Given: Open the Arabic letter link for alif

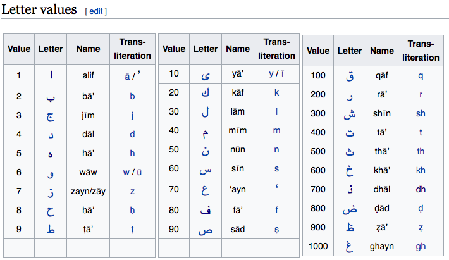Looking at the screenshot, I should coord(51,76).
